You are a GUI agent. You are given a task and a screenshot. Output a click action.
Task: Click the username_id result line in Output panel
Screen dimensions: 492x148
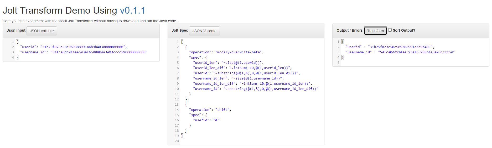[400, 52]
